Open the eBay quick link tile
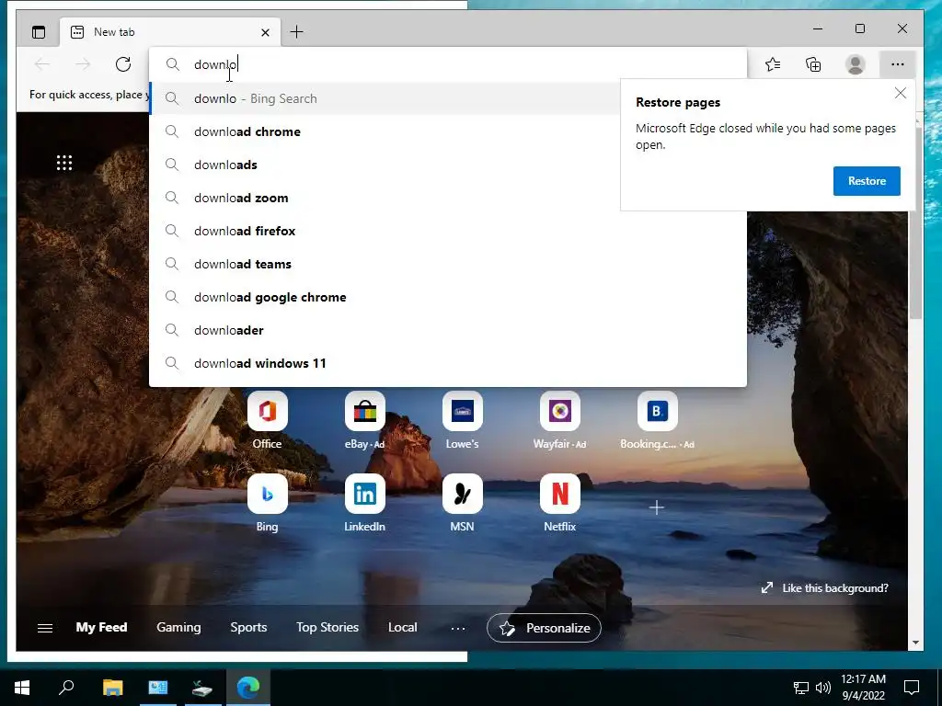942x706 pixels. (364, 420)
